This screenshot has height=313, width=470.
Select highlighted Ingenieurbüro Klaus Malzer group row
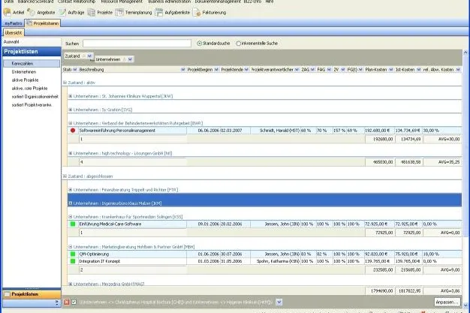pyautogui.click(x=265, y=200)
